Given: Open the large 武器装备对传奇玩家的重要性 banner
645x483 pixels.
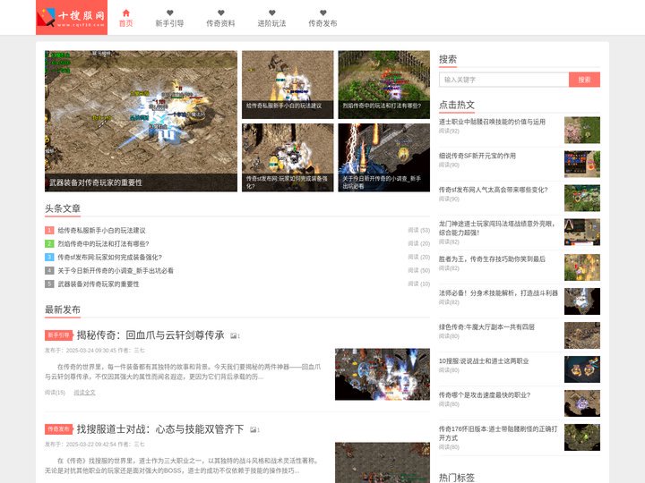Looking at the screenshot, I should point(142,121).
